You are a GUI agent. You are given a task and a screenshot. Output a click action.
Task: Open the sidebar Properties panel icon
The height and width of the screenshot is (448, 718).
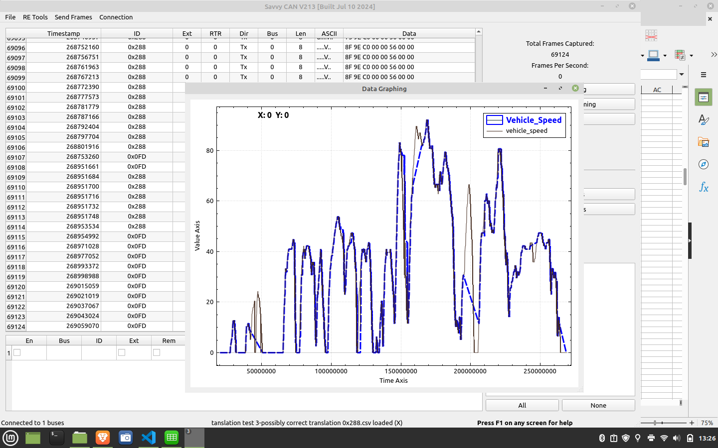click(x=704, y=97)
